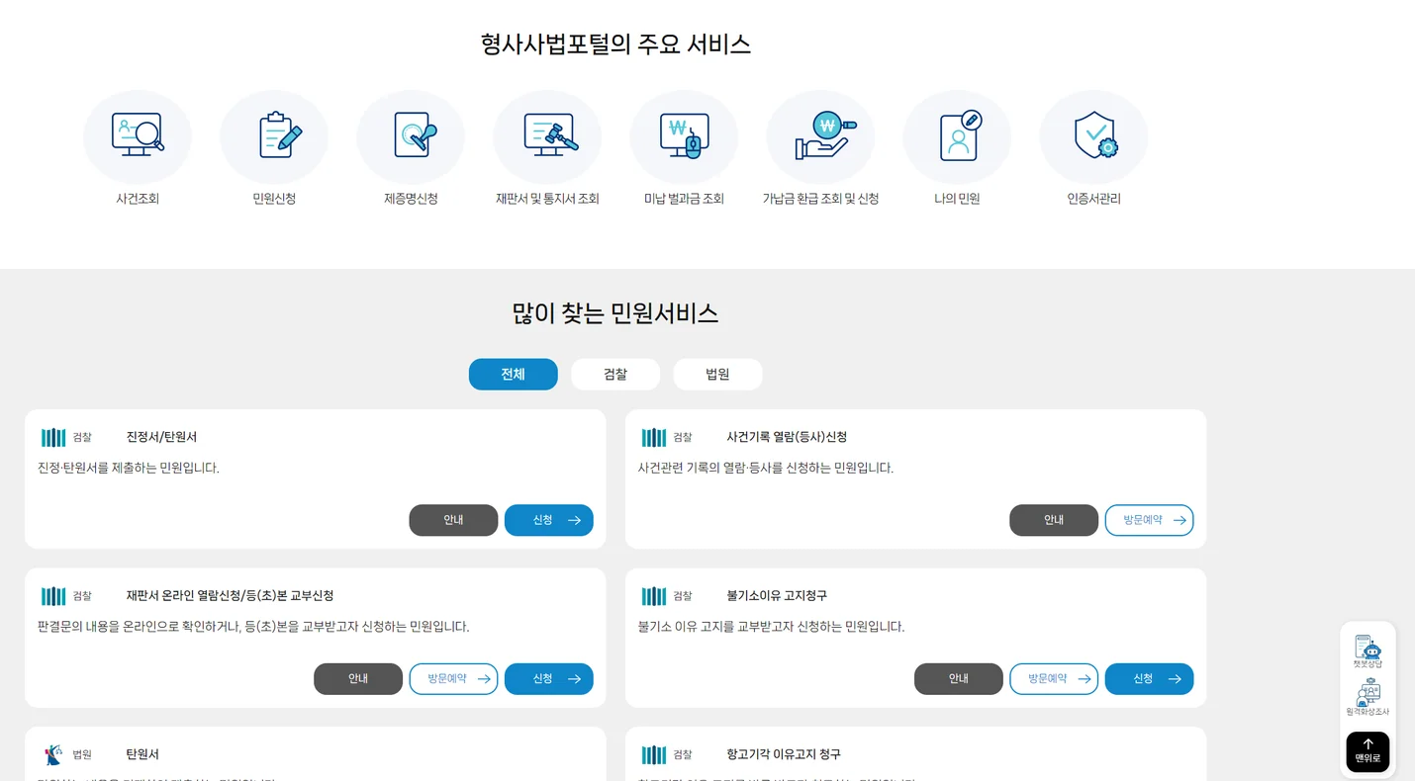Click the 법원 court logo on 탄원서 card
The image size is (1415, 781).
[x=53, y=755]
